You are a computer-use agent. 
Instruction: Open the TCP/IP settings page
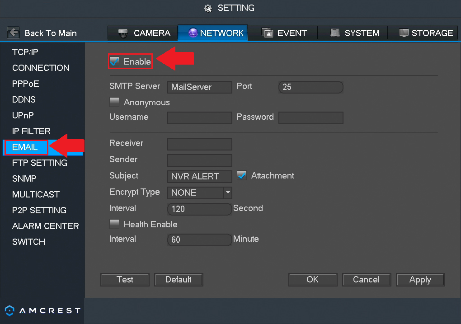point(25,52)
